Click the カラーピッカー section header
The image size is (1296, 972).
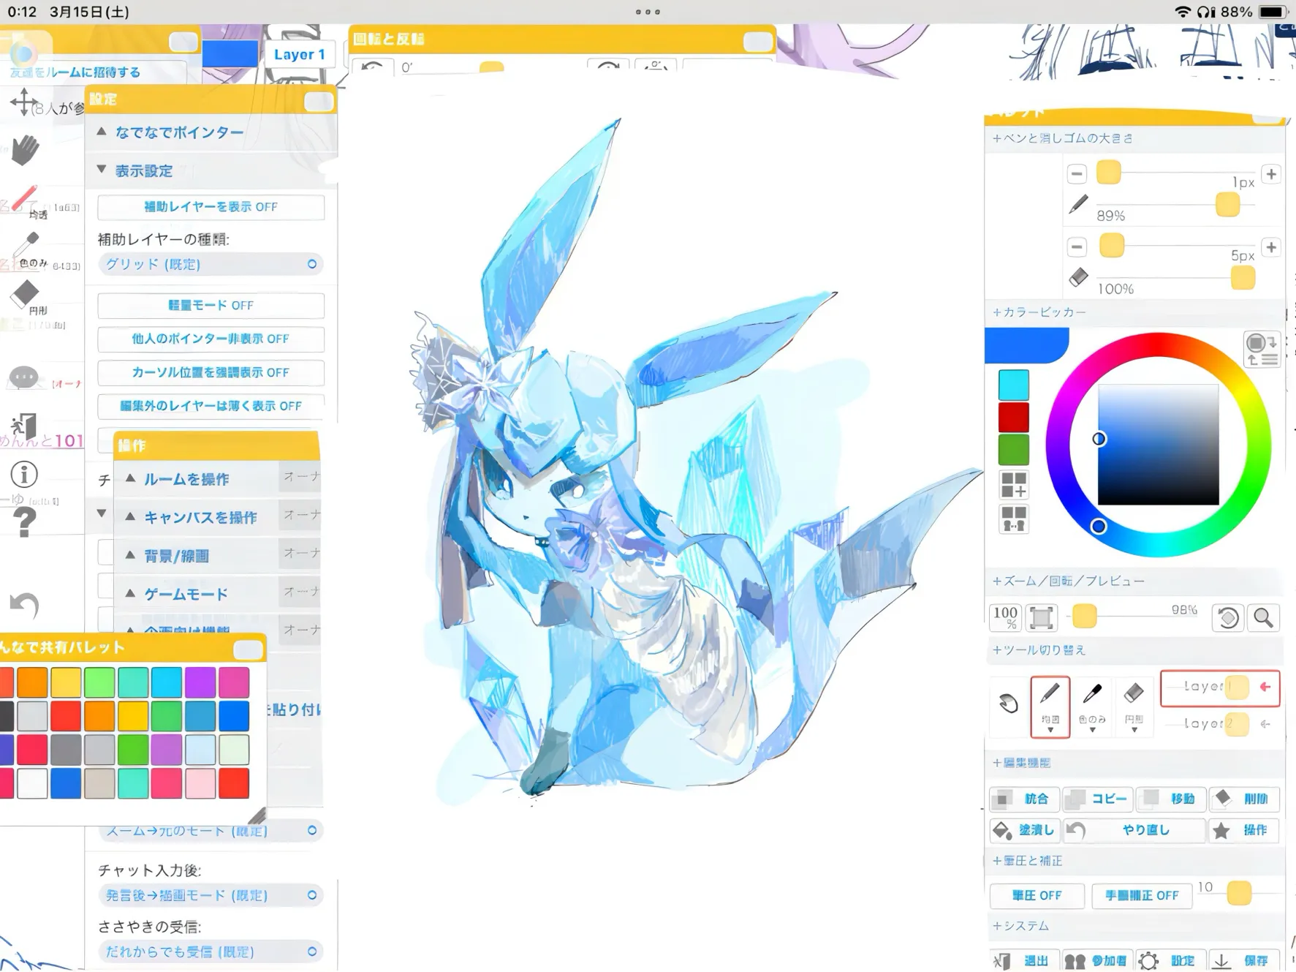pos(1135,312)
